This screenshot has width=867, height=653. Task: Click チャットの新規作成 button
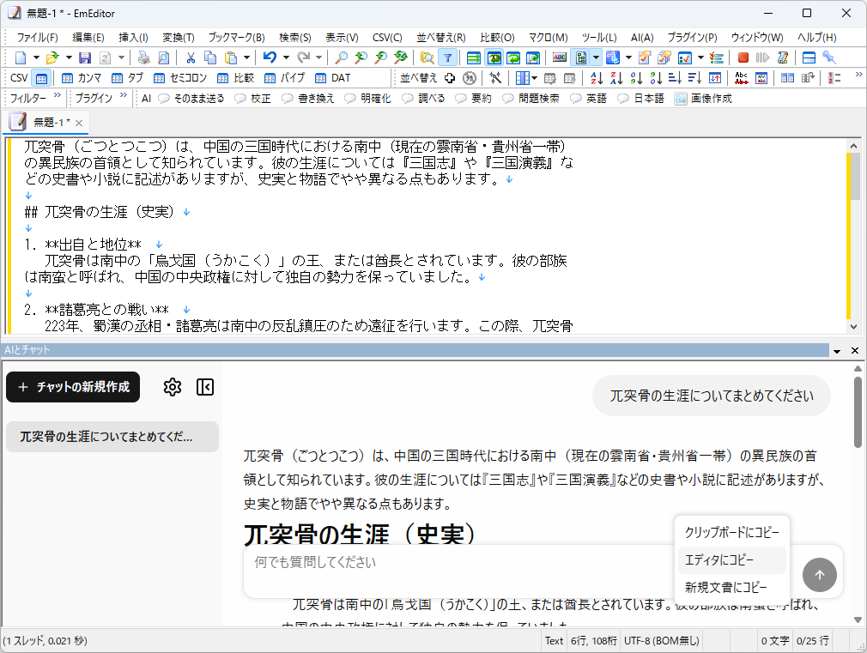73,387
